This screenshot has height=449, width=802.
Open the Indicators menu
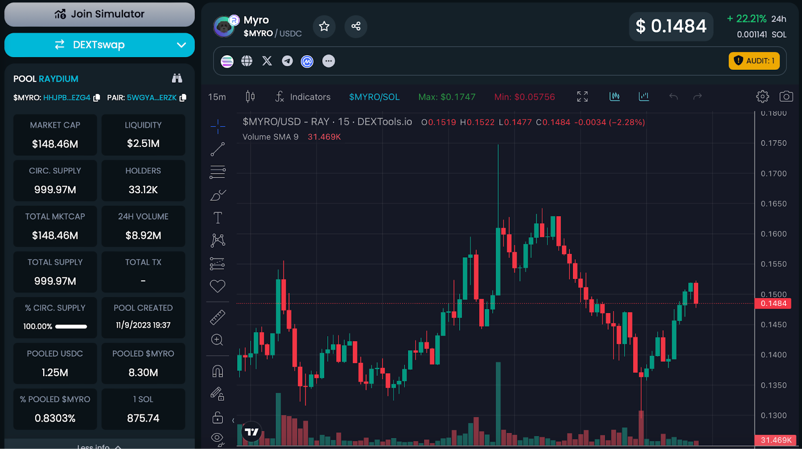point(303,97)
